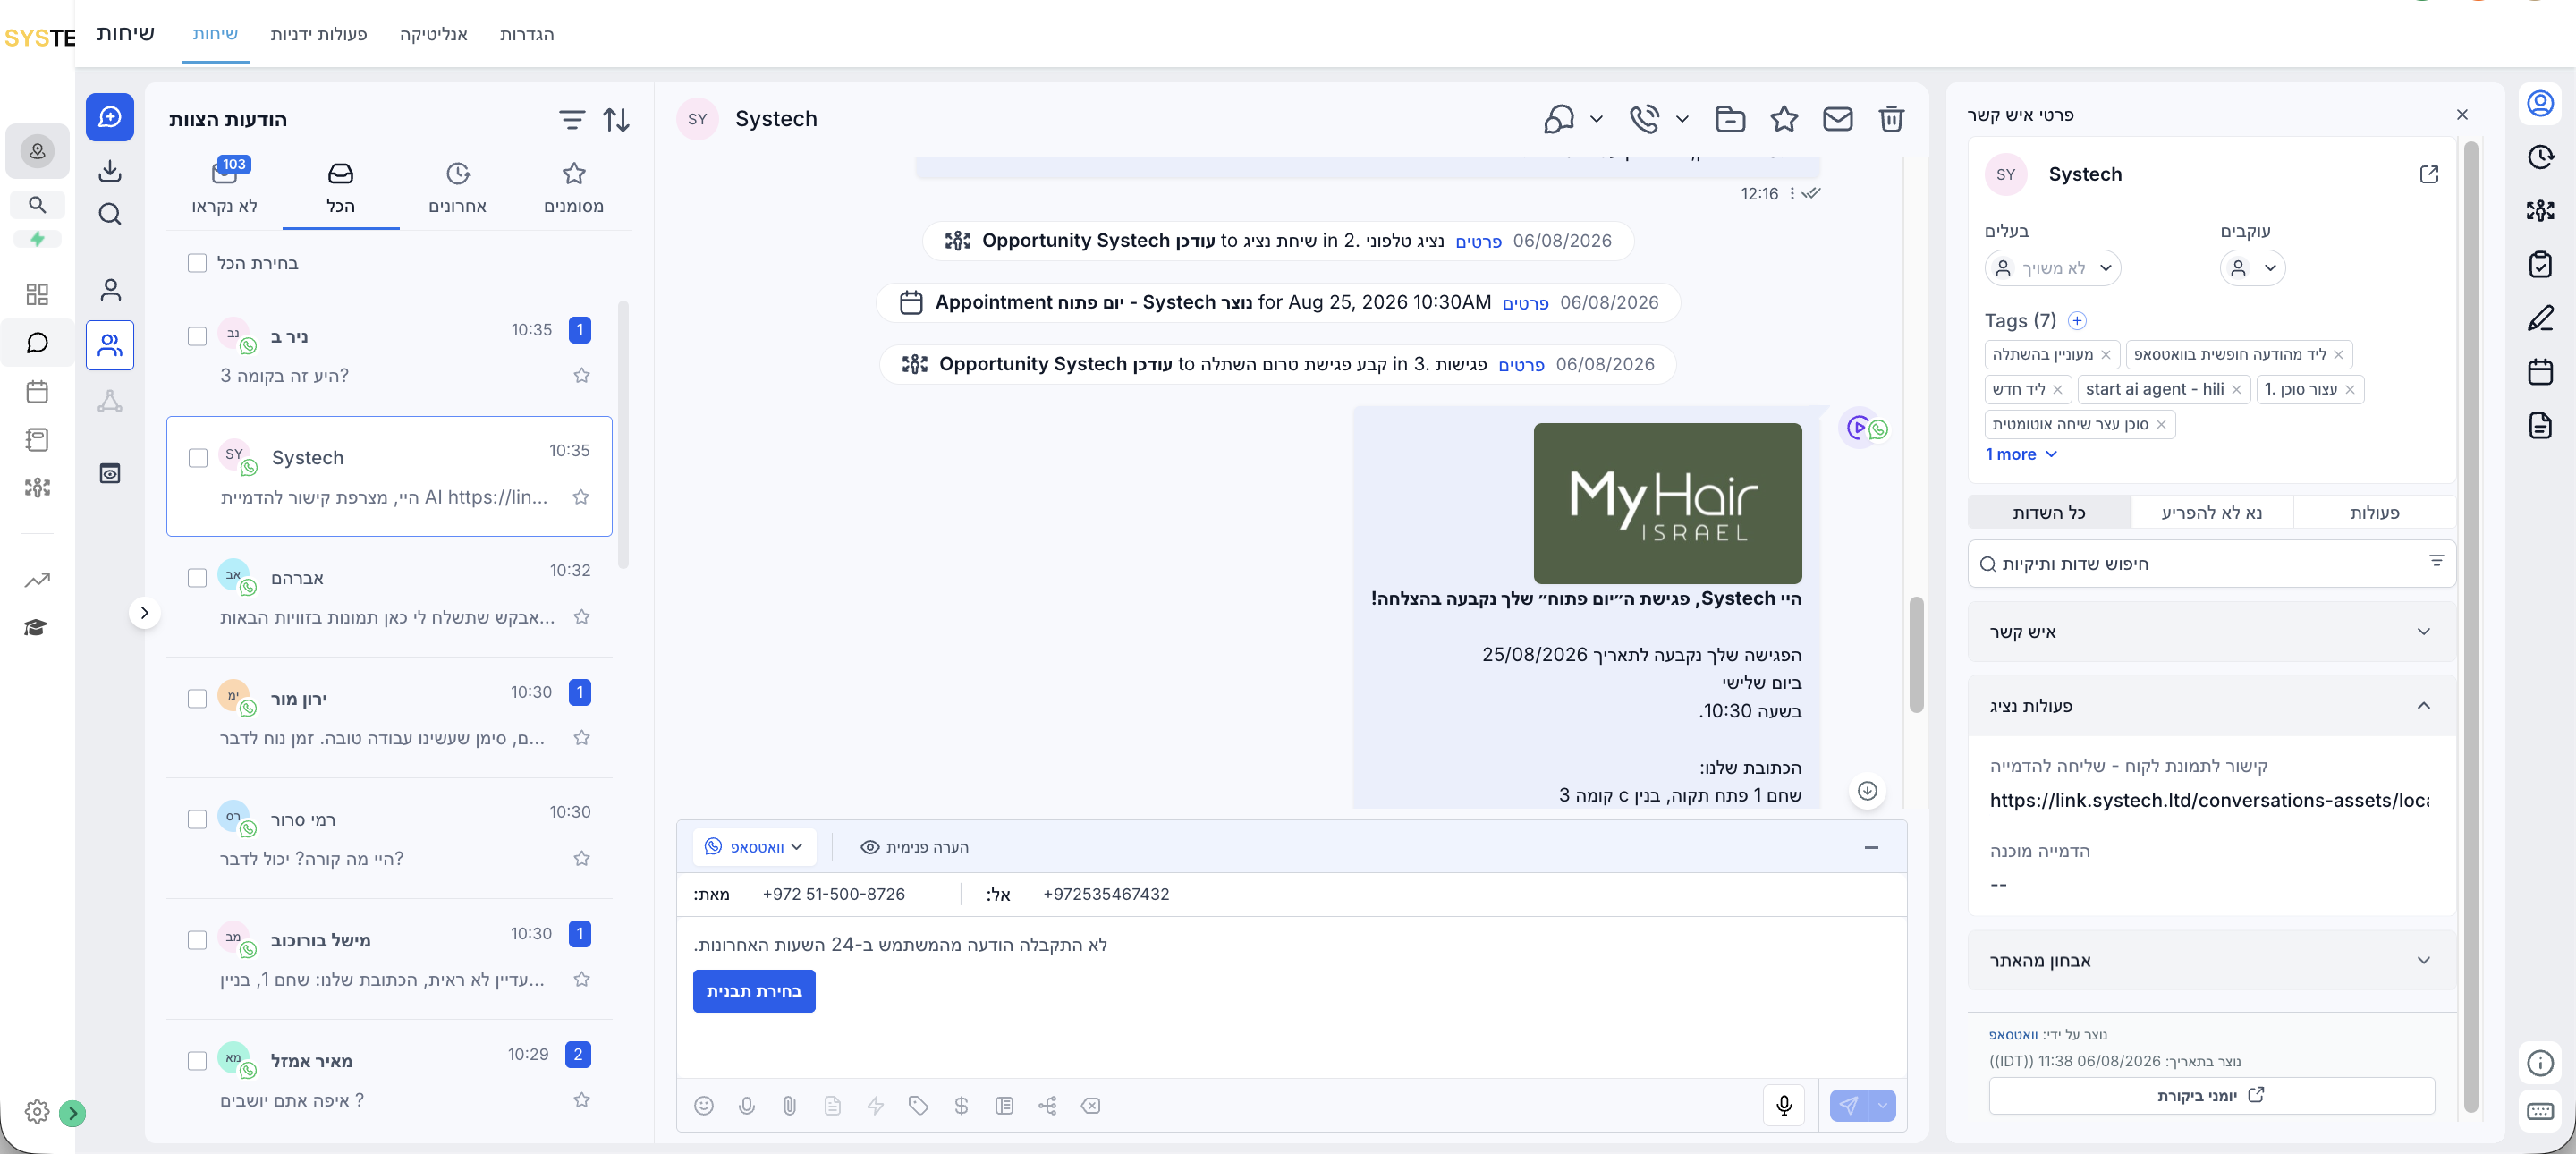Viewport: 2576px width, 1154px height.
Task: Open הגדרות top menu
Action: (x=527, y=34)
